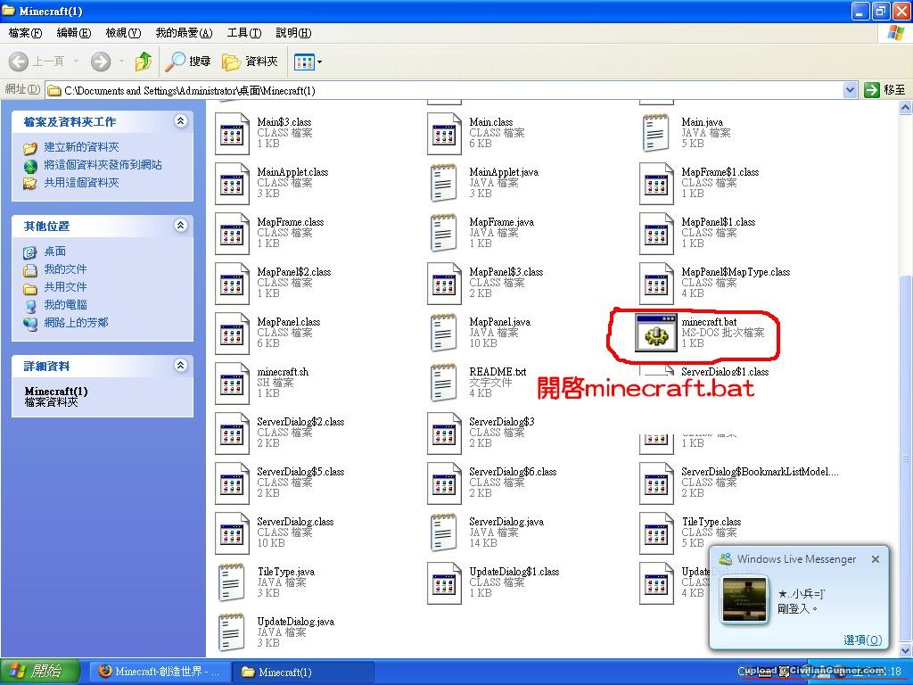Select the minecraft.bat batch file icon

pyautogui.click(x=656, y=334)
